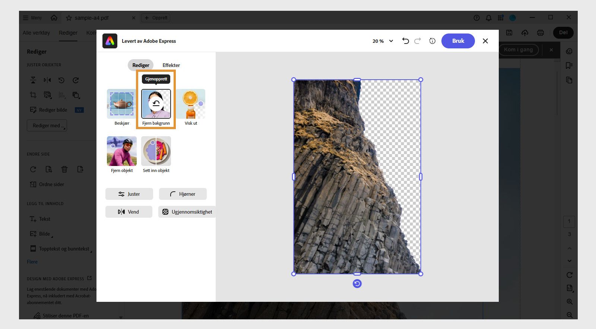
Task: Print the document with printer icon
Action: click(540, 33)
